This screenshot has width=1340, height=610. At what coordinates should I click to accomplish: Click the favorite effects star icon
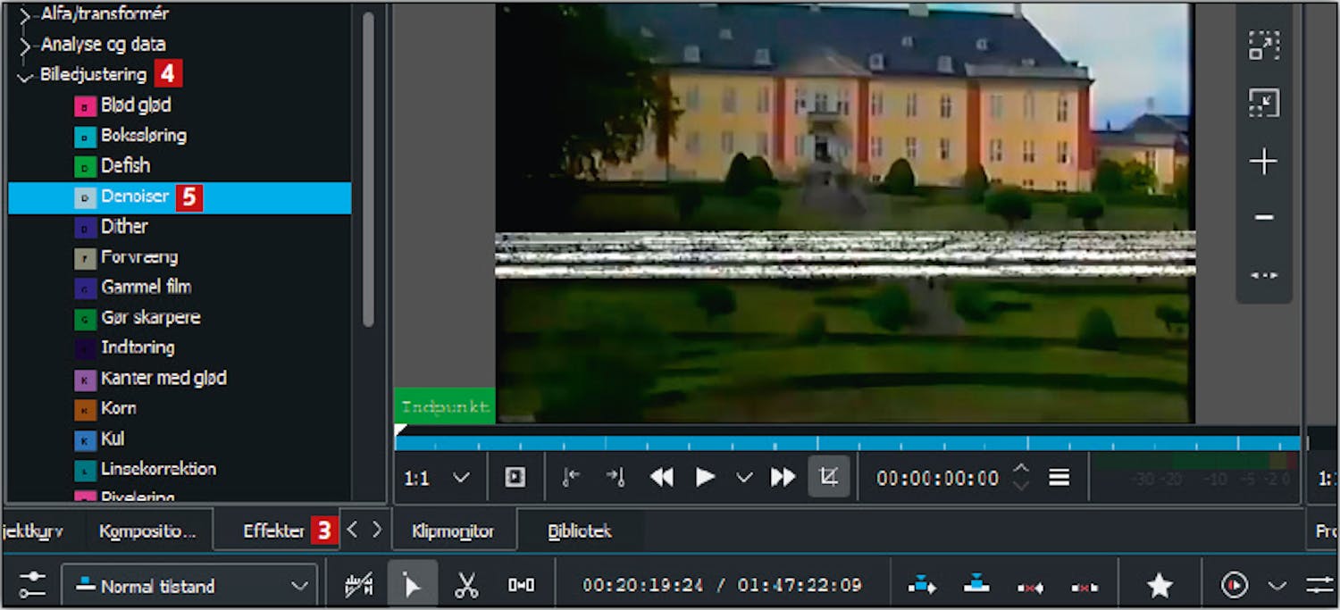coord(1160,586)
